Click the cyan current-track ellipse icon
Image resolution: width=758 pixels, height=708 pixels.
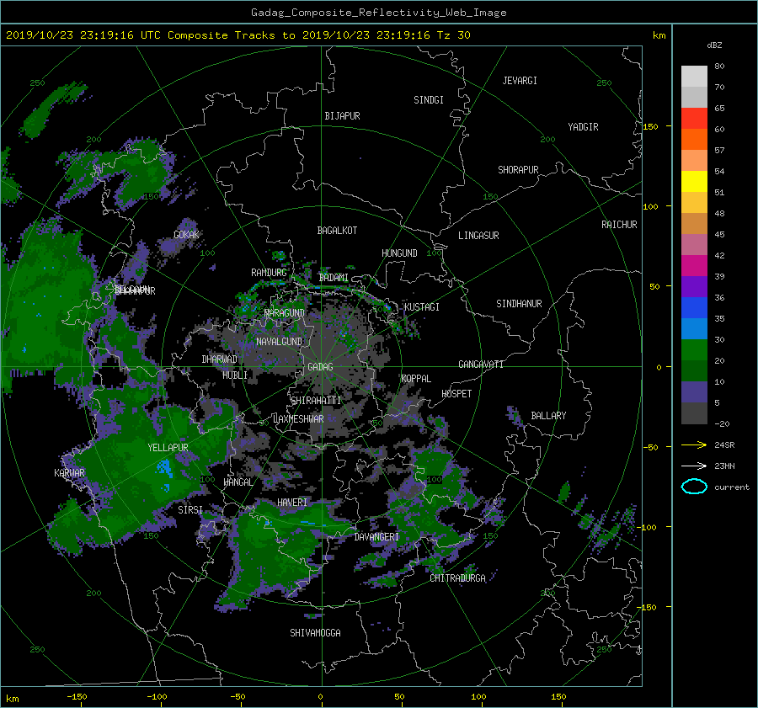[694, 487]
